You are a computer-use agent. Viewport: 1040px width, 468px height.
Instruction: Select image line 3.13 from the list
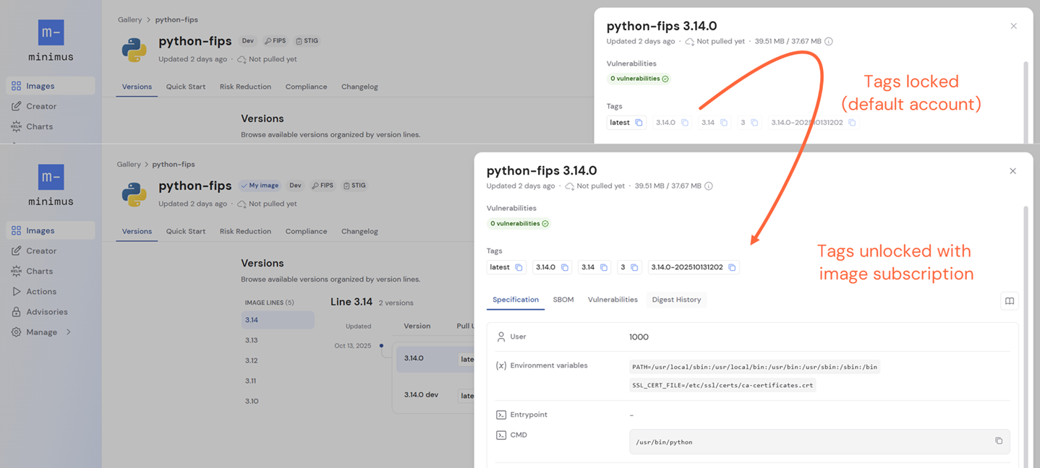click(x=250, y=340)
